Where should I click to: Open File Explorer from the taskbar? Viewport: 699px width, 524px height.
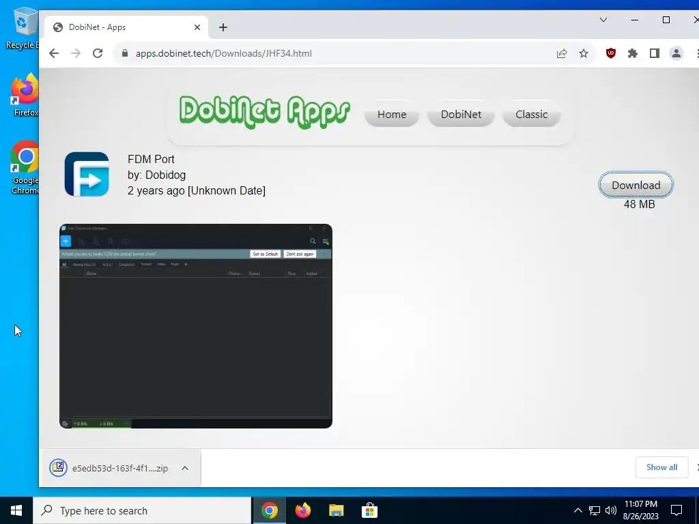click(x=336, y=510)
